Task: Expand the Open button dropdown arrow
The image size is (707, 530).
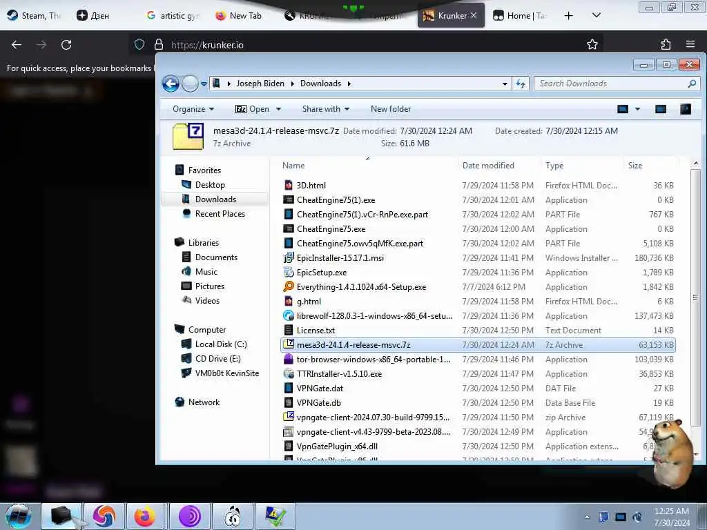Action: (x=279, y=109)
